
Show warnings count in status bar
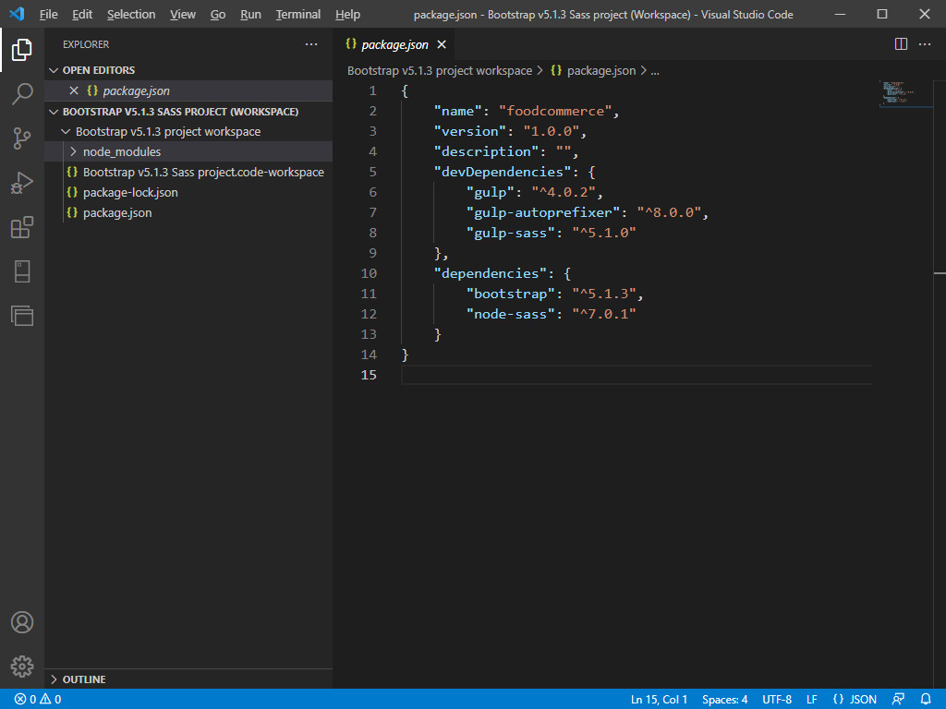tap(51, 700)
